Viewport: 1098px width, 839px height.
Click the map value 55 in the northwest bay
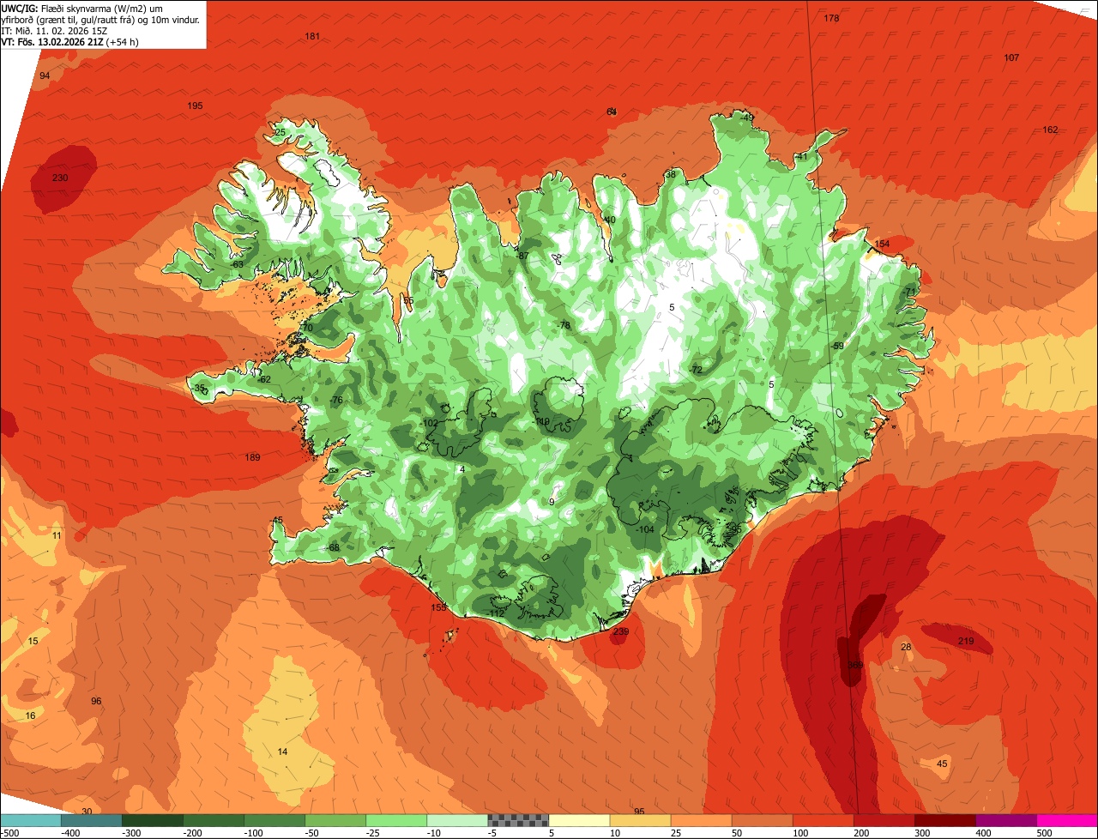[408, 300]
